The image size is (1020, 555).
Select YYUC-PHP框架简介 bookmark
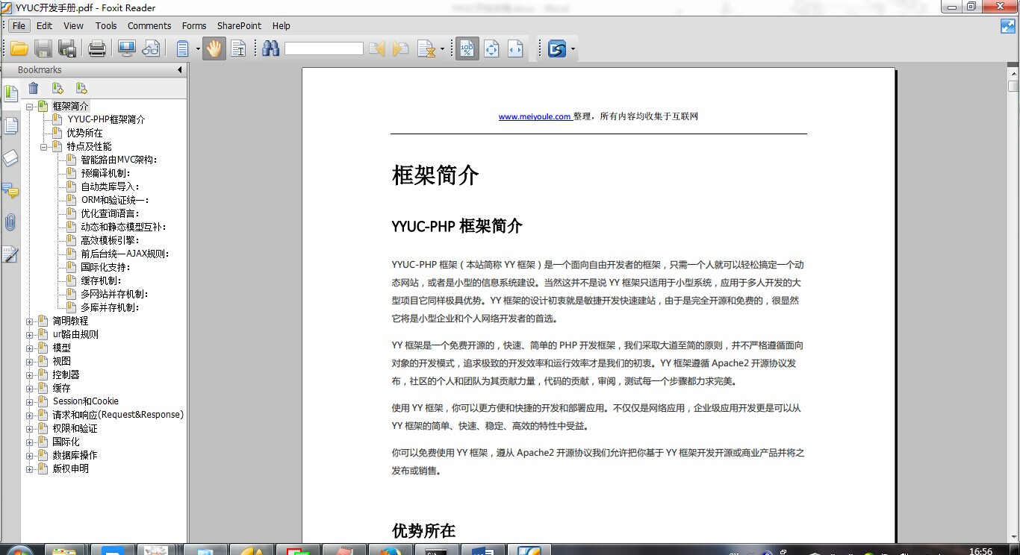tap(106, 119)
